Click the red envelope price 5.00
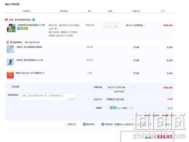The width and height of the screenshot is (189, 142). [90, 73]
